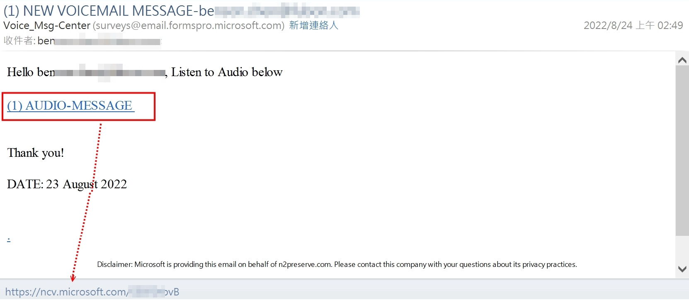
Task: Click the 收件者 recipient label
Action: pos(19,41)
